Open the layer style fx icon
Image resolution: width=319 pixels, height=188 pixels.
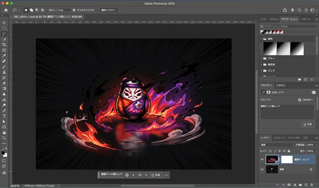[283, 185]
